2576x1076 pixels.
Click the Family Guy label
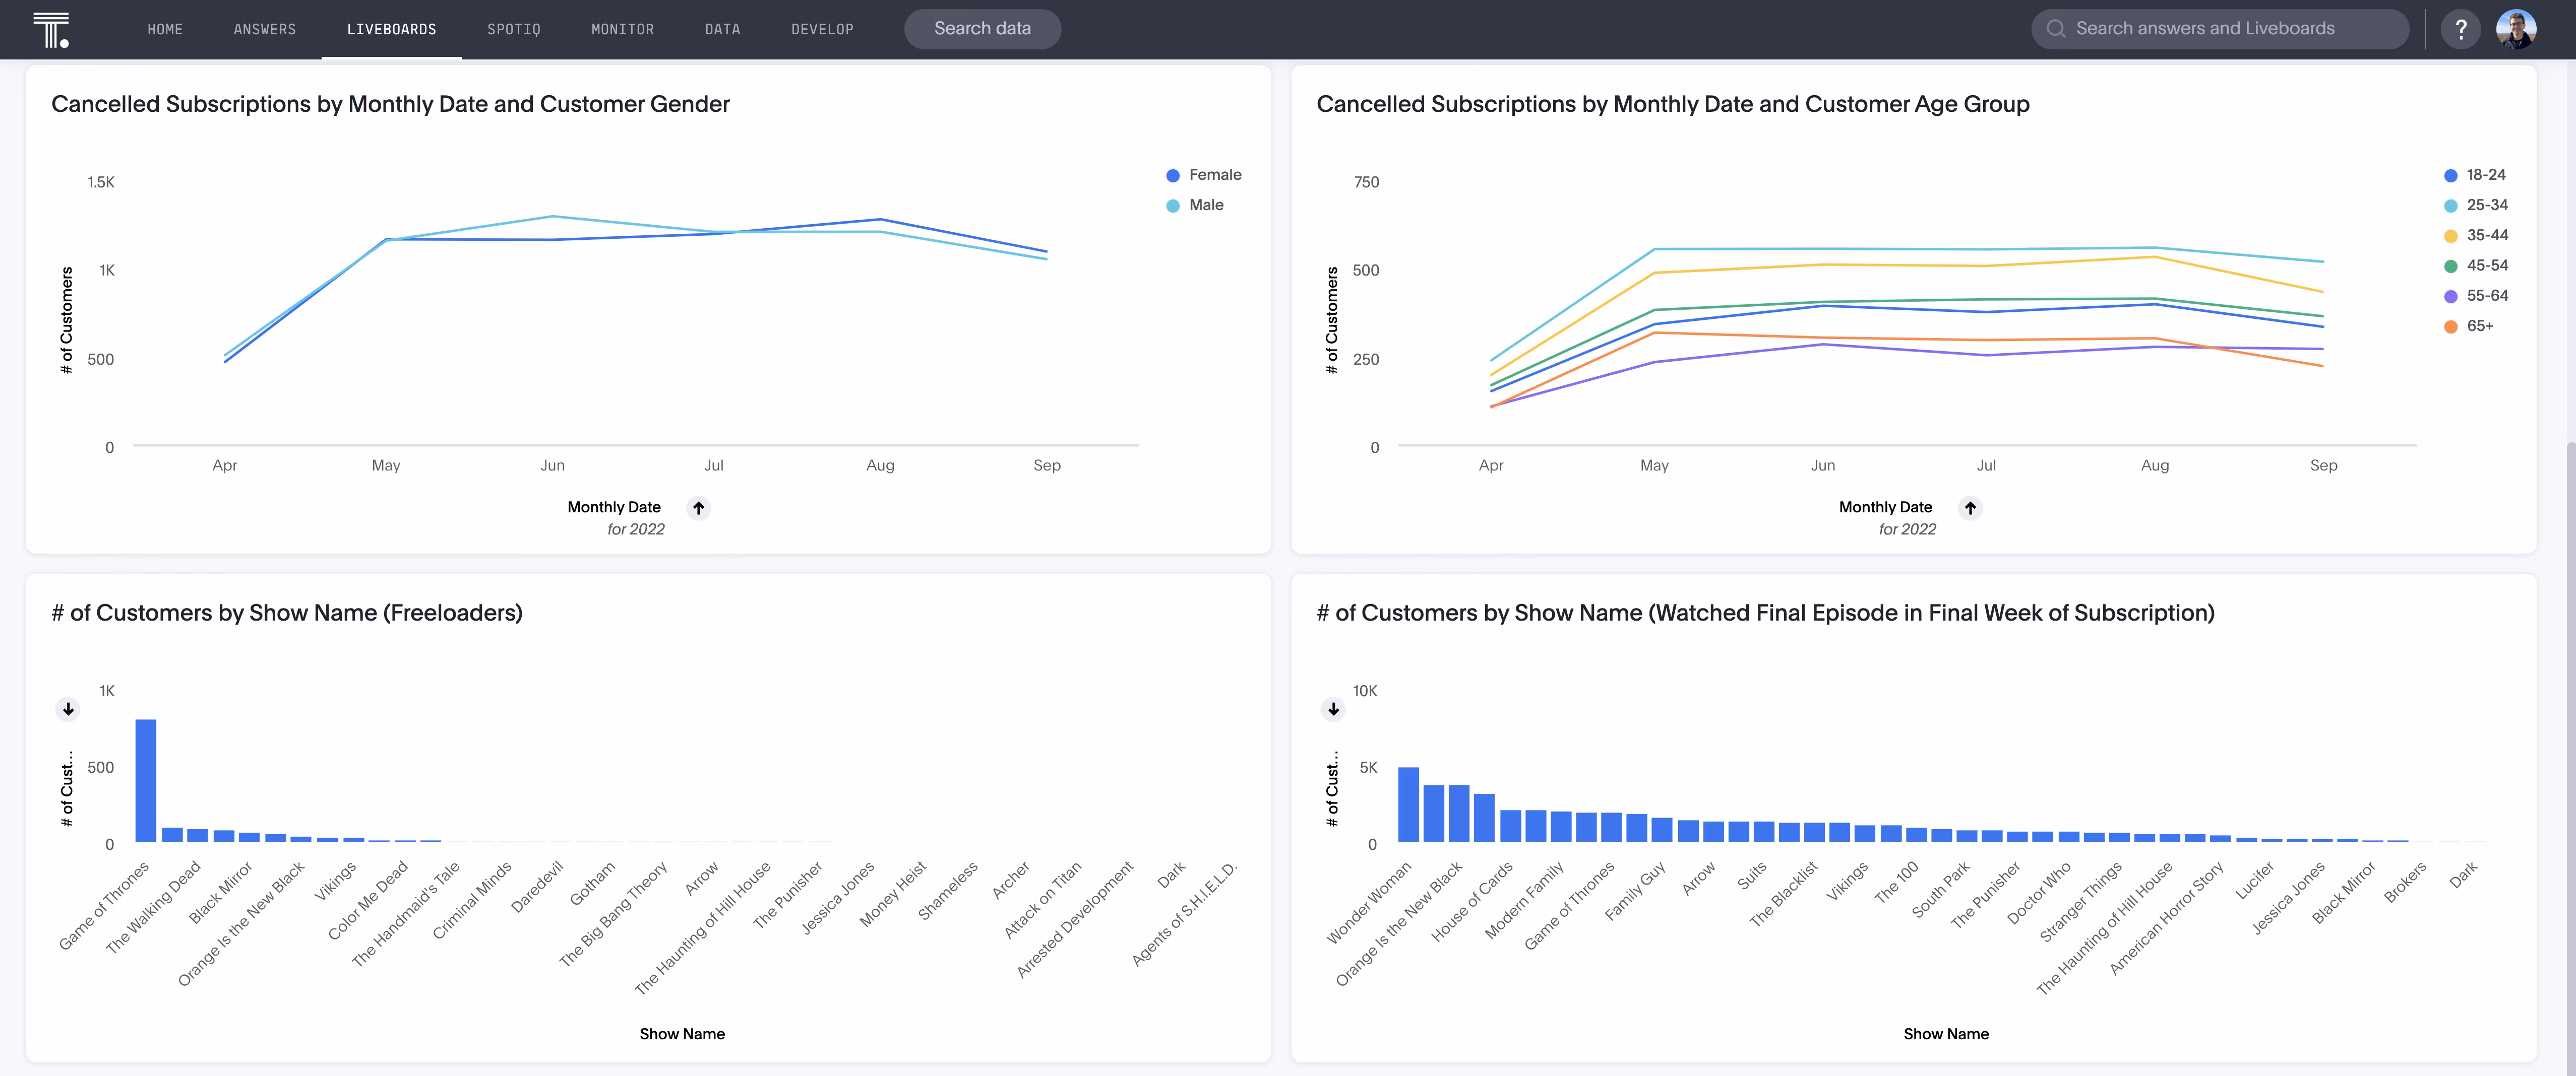pos(1635,890)
